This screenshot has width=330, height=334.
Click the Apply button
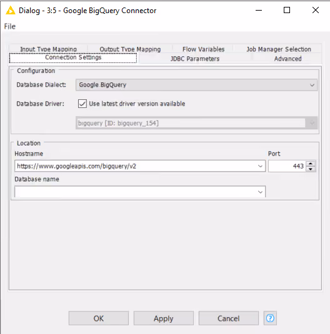pyautogui.click(x=163, y=318)
